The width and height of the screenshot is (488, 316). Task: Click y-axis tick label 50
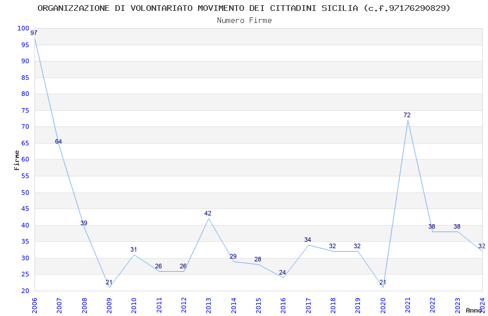coord(25,192)
